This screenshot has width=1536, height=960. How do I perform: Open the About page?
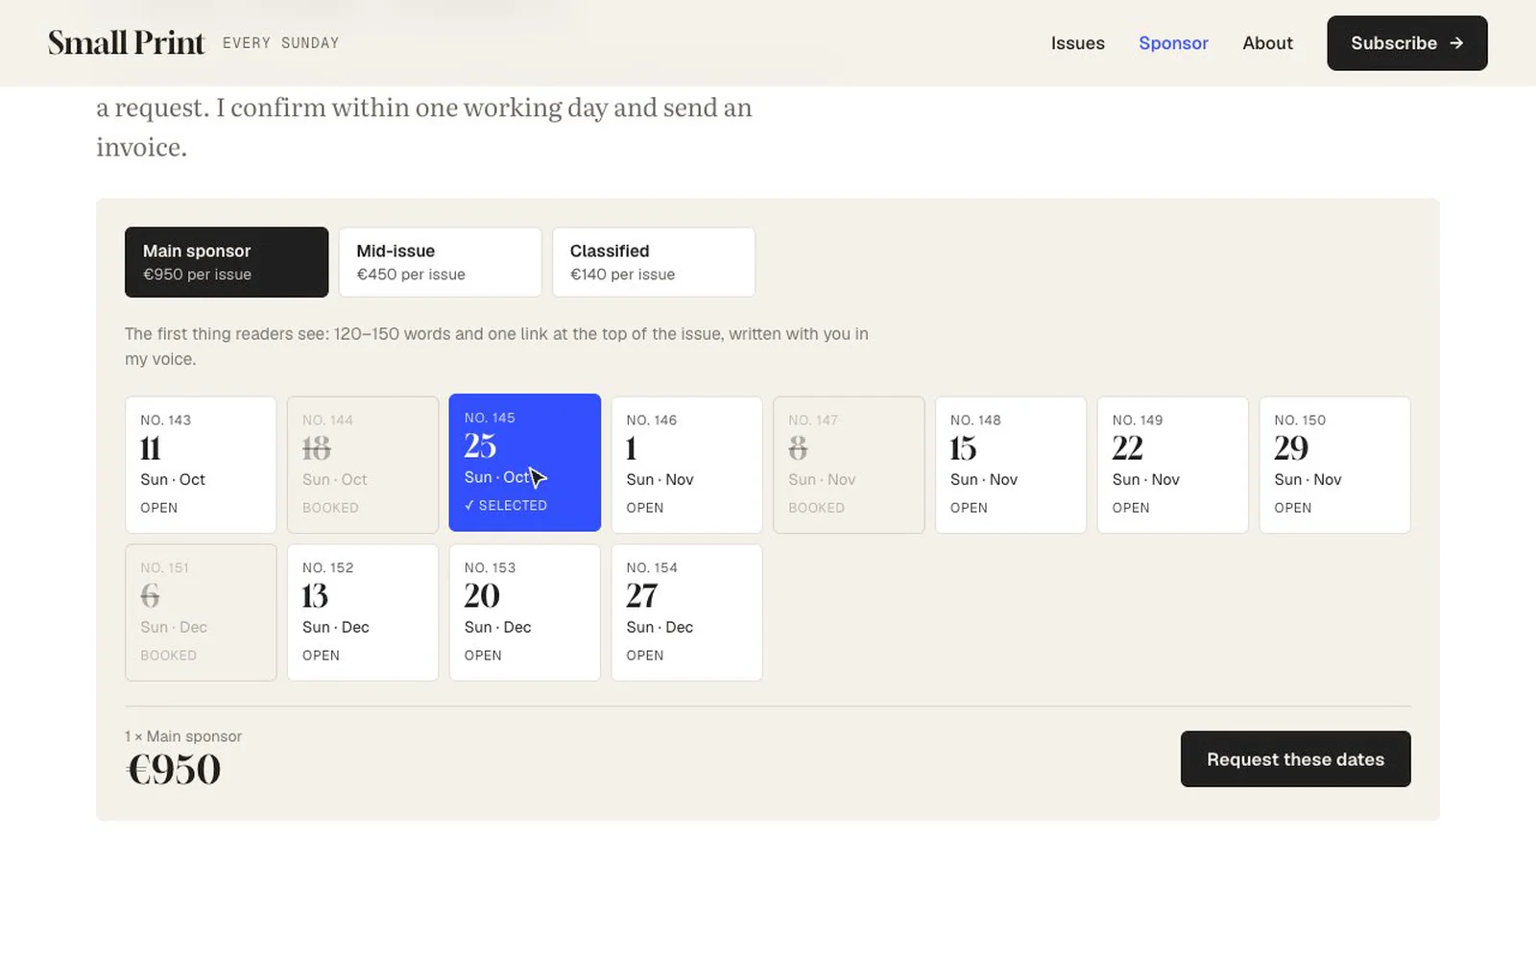tap(1267, 43)
